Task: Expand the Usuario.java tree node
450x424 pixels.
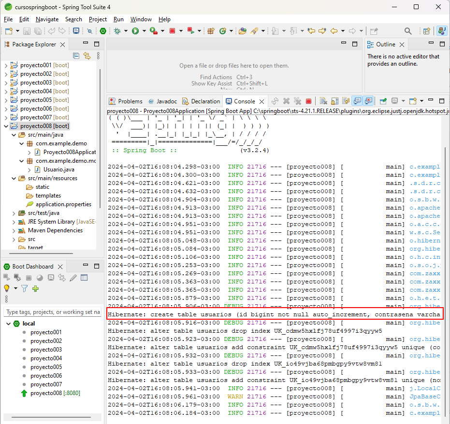Action: pyautogui.click(x=29, y=170)
